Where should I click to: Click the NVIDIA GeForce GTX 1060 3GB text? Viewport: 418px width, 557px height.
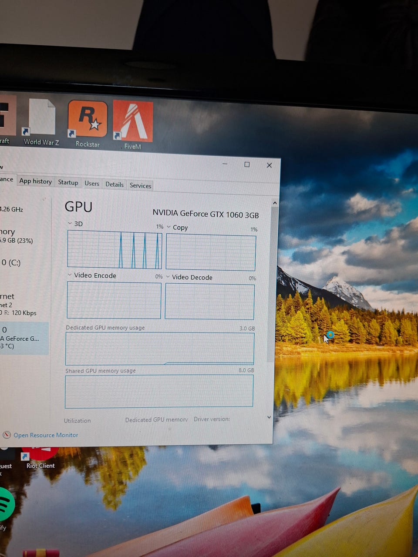[206, 214]
